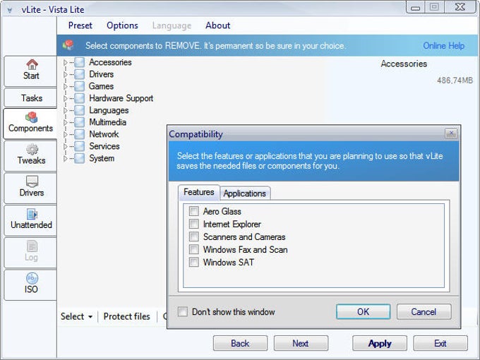This screenshot has height=360, width=480.
Task: Click the Windows SAT label text
Action: [229, 263]
